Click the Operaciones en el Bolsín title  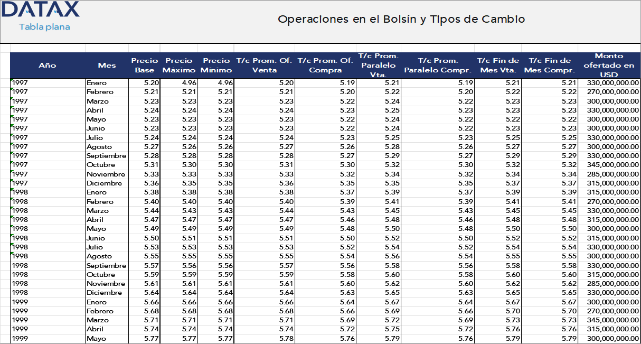point(401,18)
